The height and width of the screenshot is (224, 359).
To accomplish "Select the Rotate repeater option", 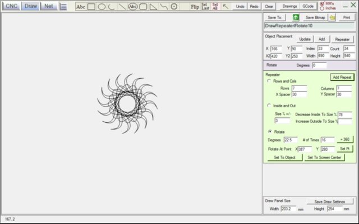I will tap(270, 132).
